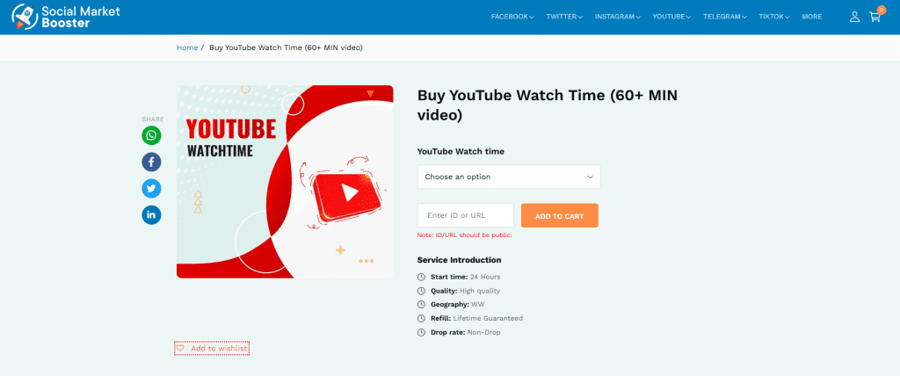This screenshot has height=376, width=900.
Task: Expand the TIKTOK menu
Action: pos(774,18)
